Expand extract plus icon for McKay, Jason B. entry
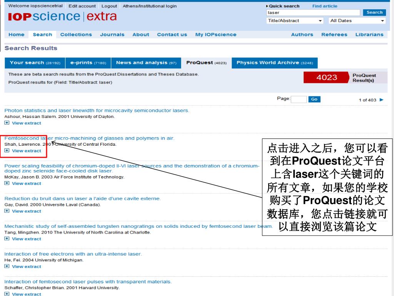The height and width of the screenshot is (296, 394). [7, 183]
